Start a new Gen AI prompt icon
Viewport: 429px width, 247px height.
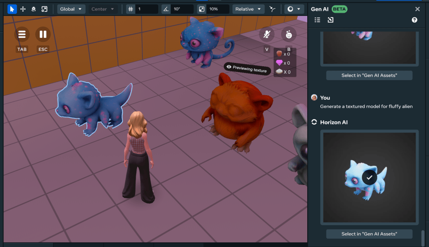[330, 20]
